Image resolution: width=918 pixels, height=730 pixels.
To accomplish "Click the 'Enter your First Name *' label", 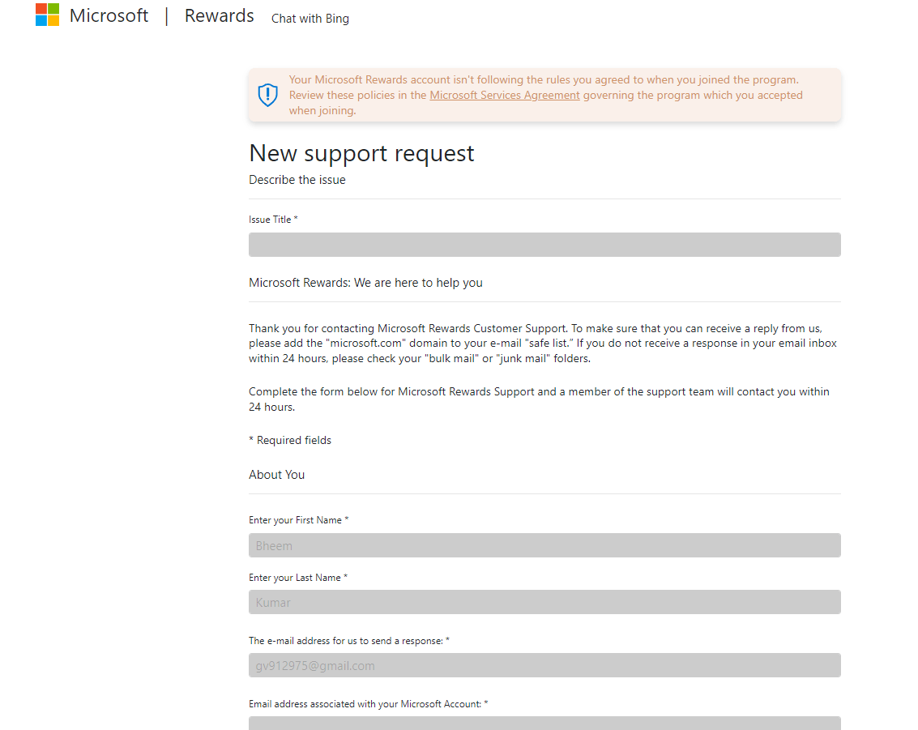I will (x=299, y=520).
